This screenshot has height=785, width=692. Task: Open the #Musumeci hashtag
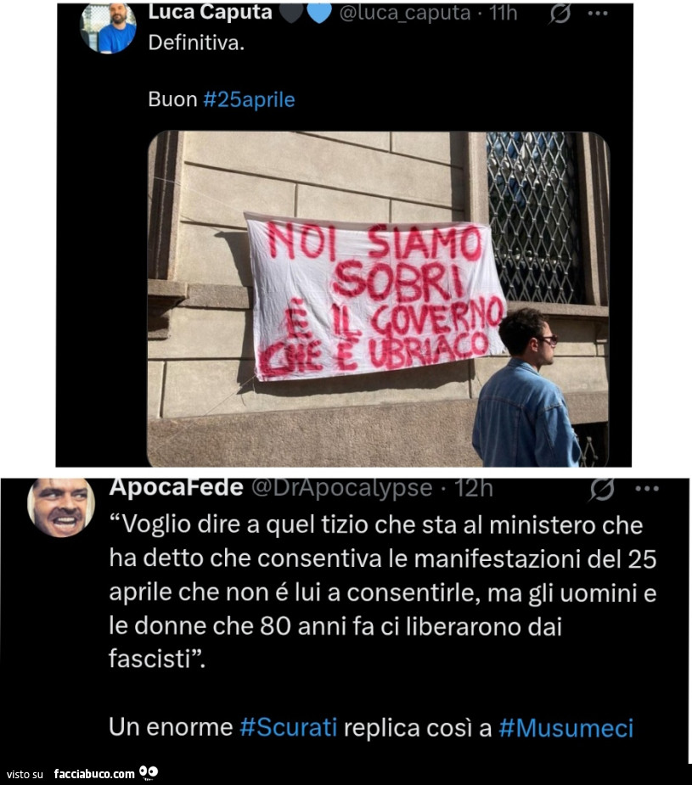click(566, 728)
